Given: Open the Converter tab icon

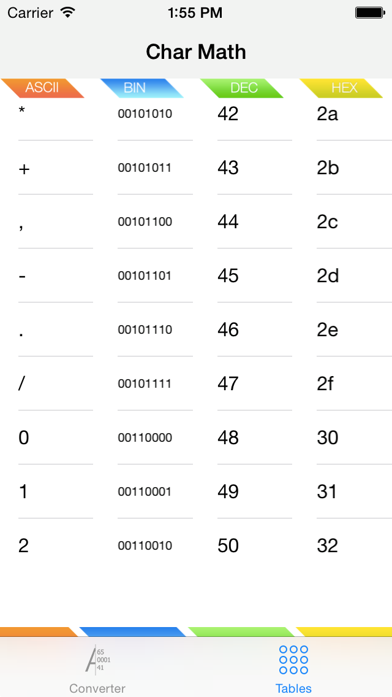Looking at the screenshot, I should [97, 660].
